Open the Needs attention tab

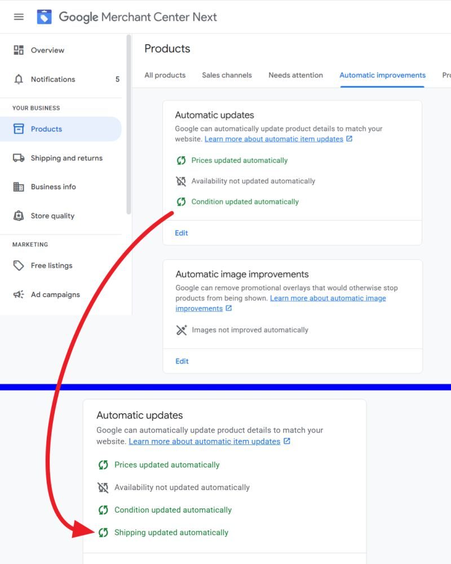[x=295, y=75]
